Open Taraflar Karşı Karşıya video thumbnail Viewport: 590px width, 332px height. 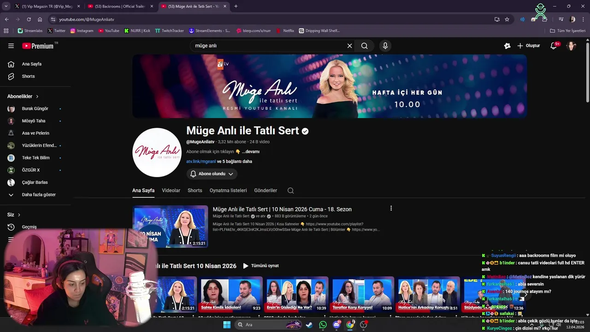click(x=362, y=295)
